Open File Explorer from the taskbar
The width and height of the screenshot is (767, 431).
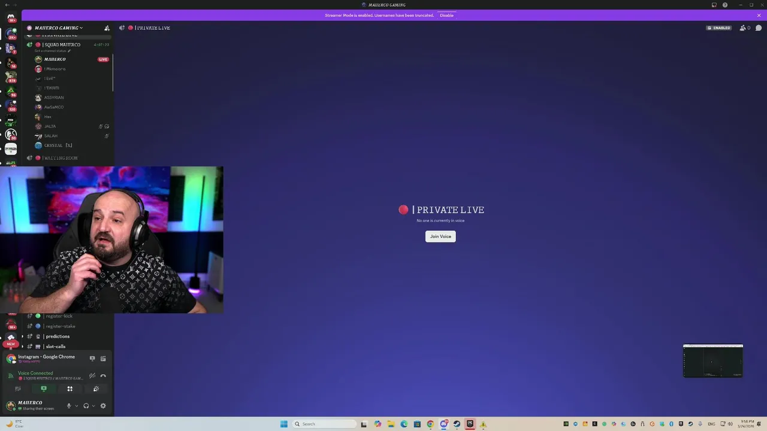point(391,424)
